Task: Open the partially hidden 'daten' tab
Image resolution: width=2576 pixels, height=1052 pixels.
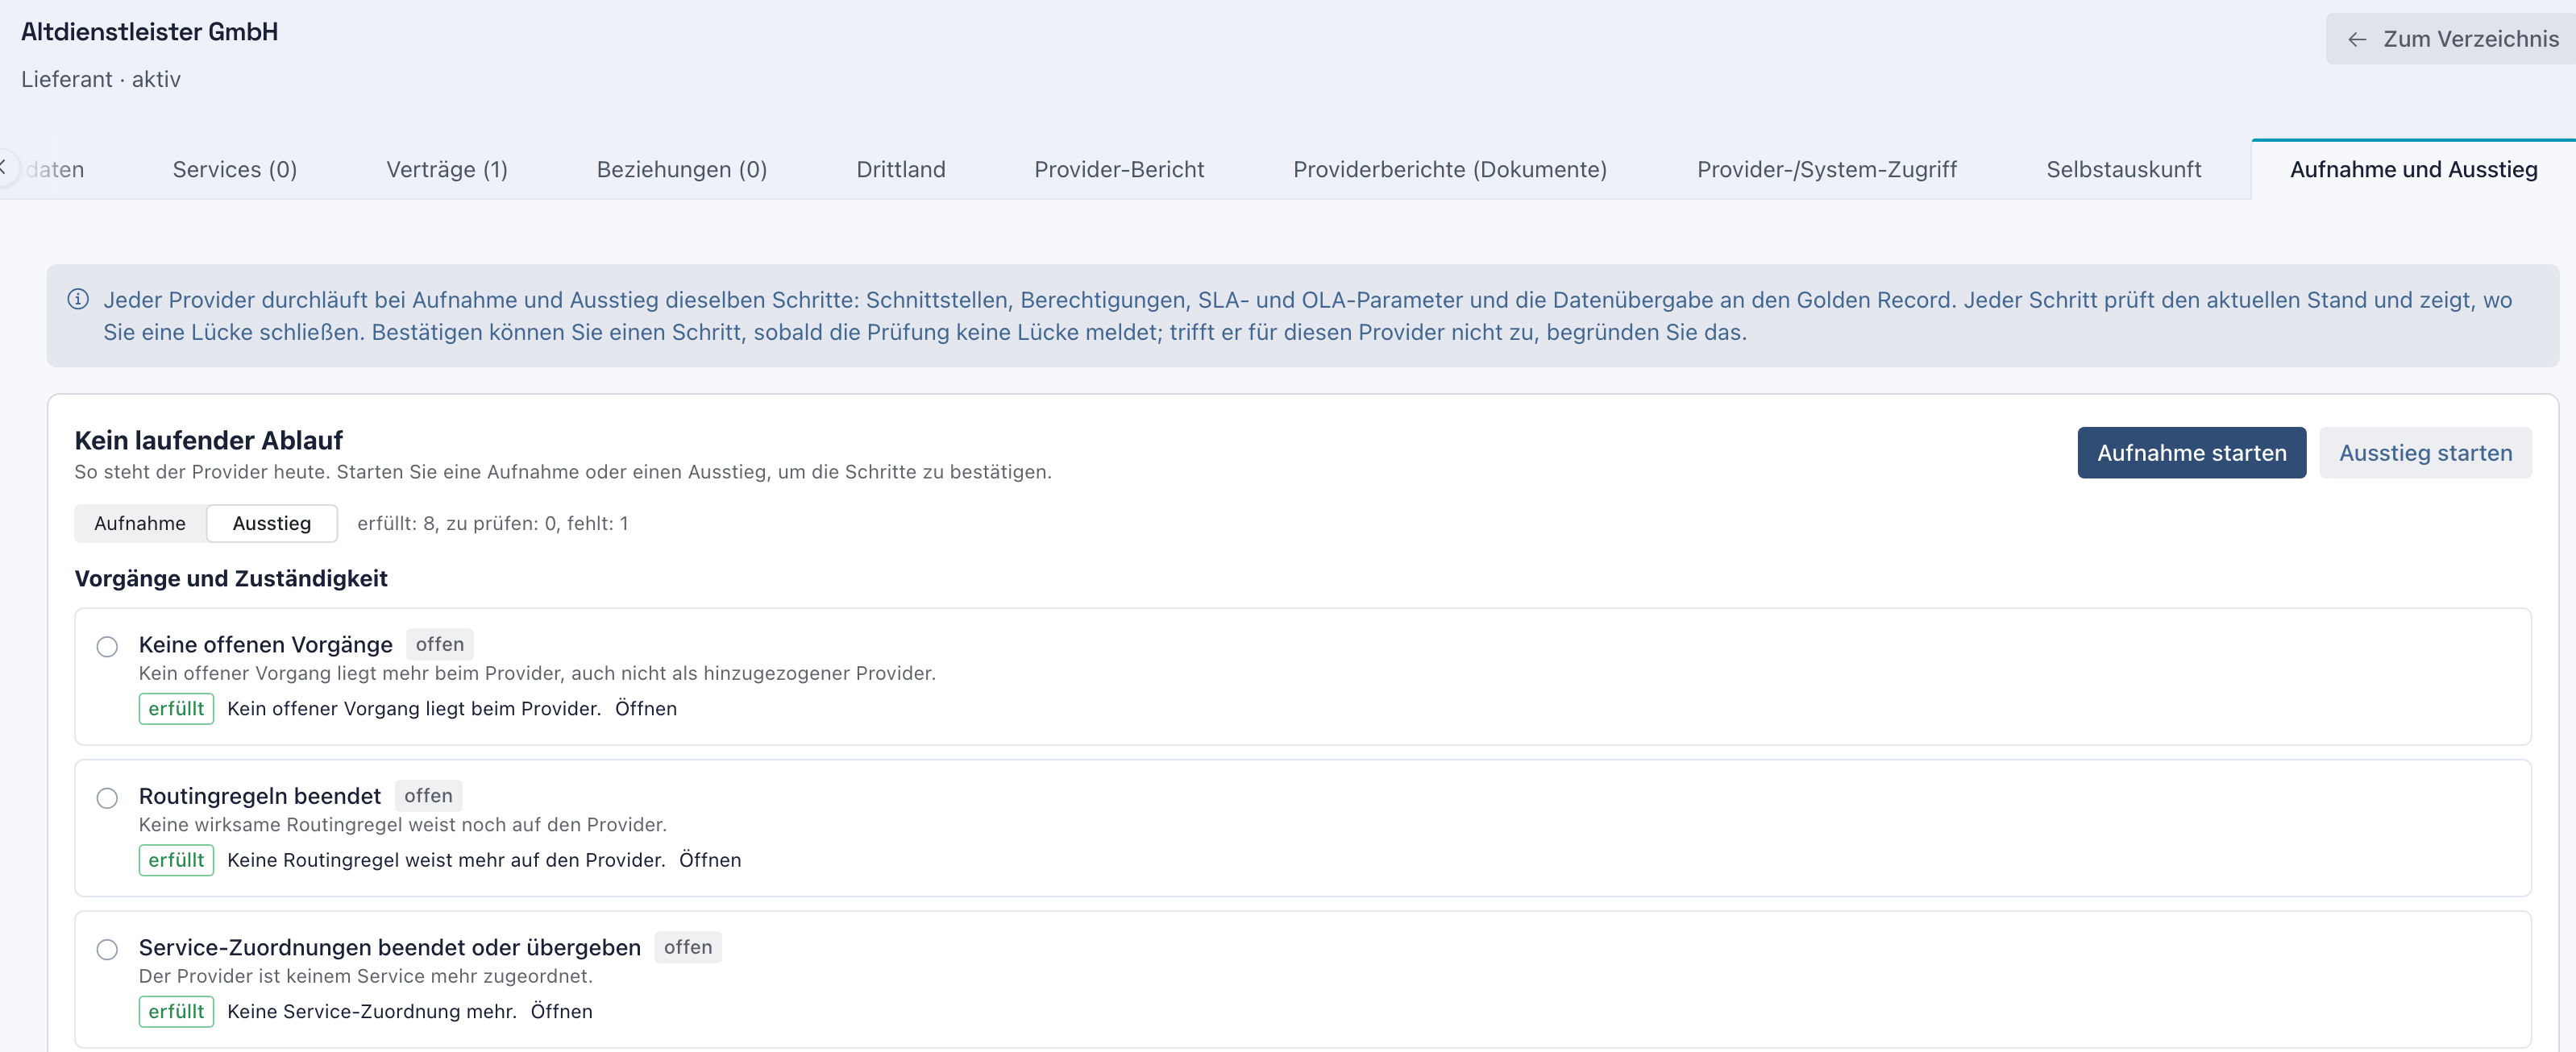Action: pyautogui.click(x=56, y=169)
